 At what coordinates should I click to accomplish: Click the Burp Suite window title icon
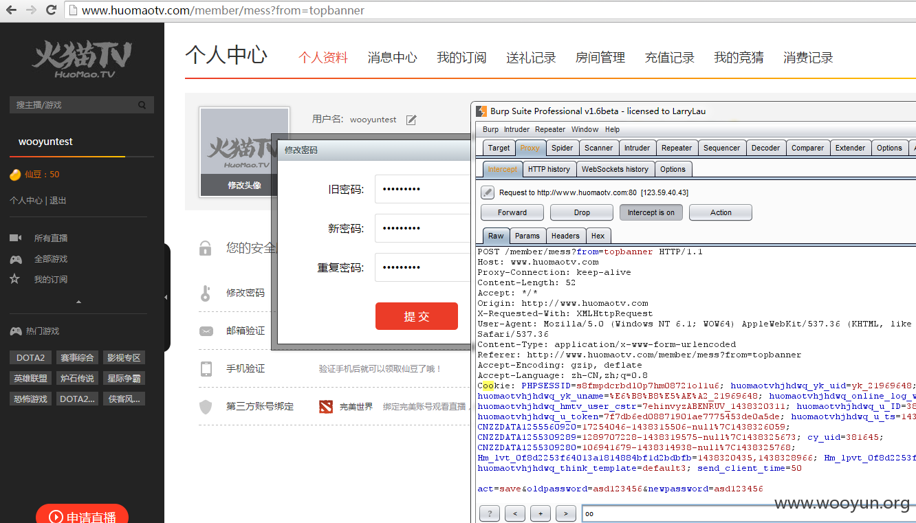pyautogui.click(x=482, y=111)
